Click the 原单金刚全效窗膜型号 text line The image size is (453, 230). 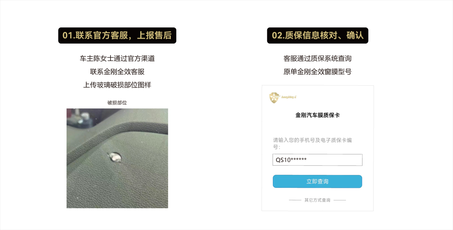[x=317, y=72]
